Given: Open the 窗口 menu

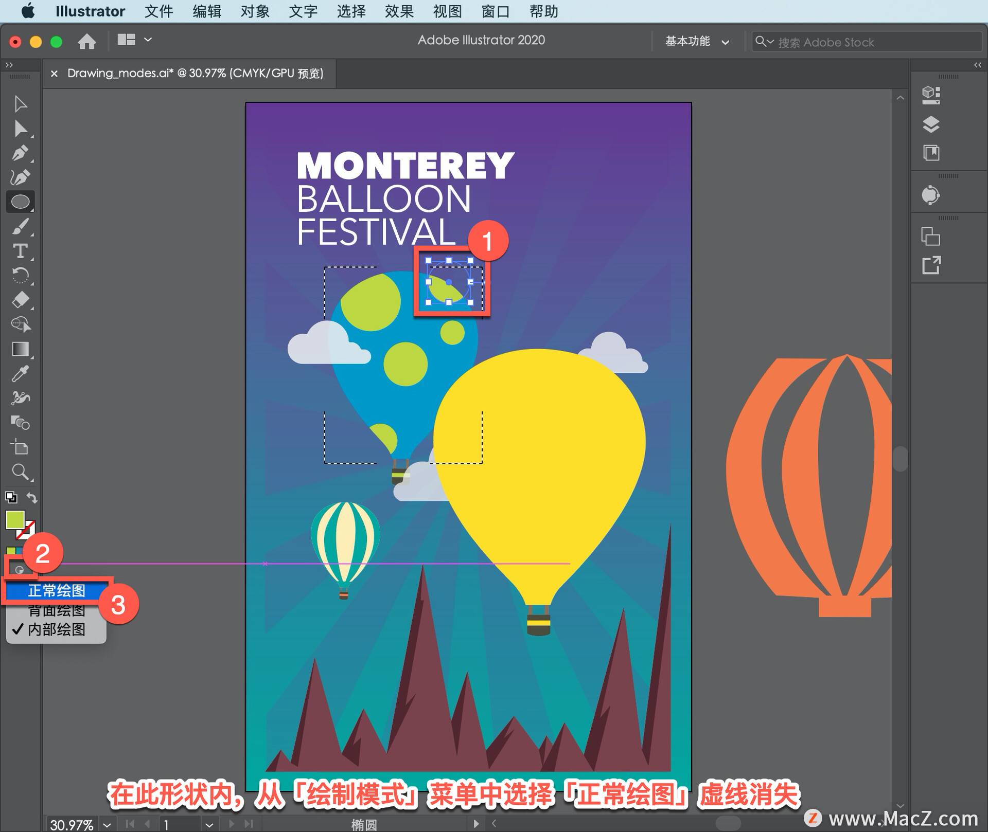Looking at the screenshot, I should (x=495, y=11).
